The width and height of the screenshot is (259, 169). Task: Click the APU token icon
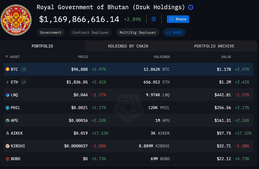click(x=8, y=121)
